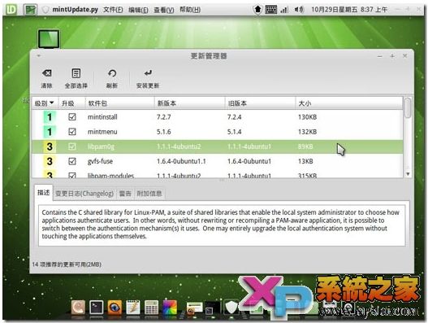
Task: Click the date and time clock in top panel
Action: click(x=349, y=10)
